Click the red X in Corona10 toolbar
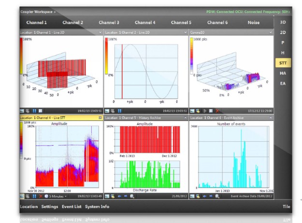 pyautogui.click(x=217, y=111)
